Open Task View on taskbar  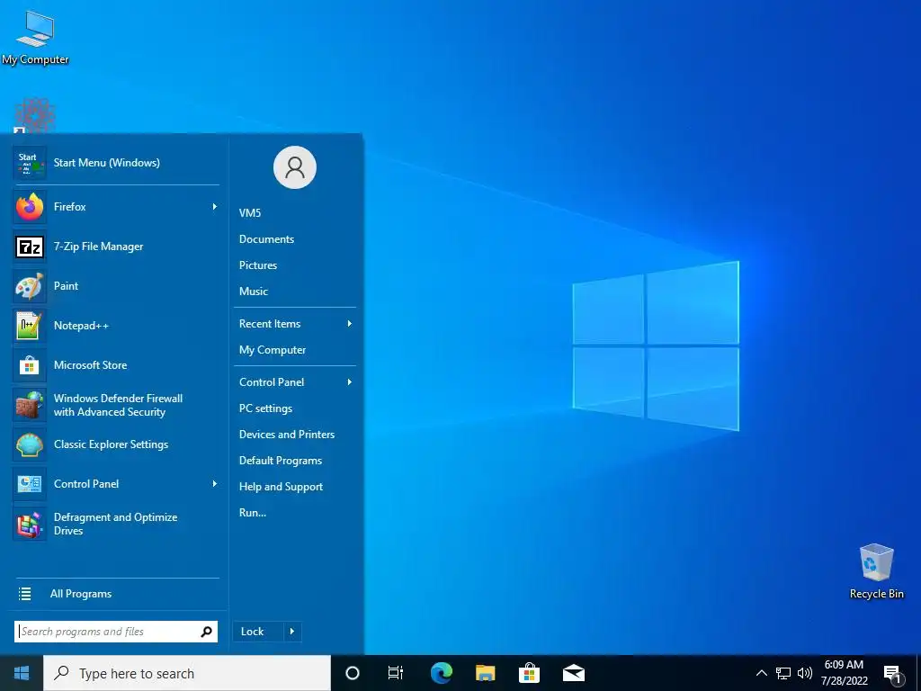[396, 673]
